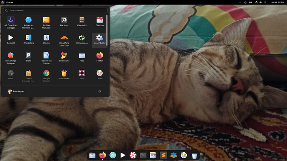Open Firefox from the dock
The image size is (287, 161).
[x=102, y=155]
